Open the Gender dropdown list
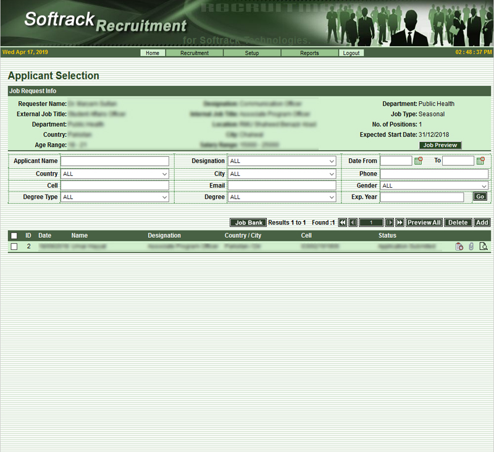 434,185
